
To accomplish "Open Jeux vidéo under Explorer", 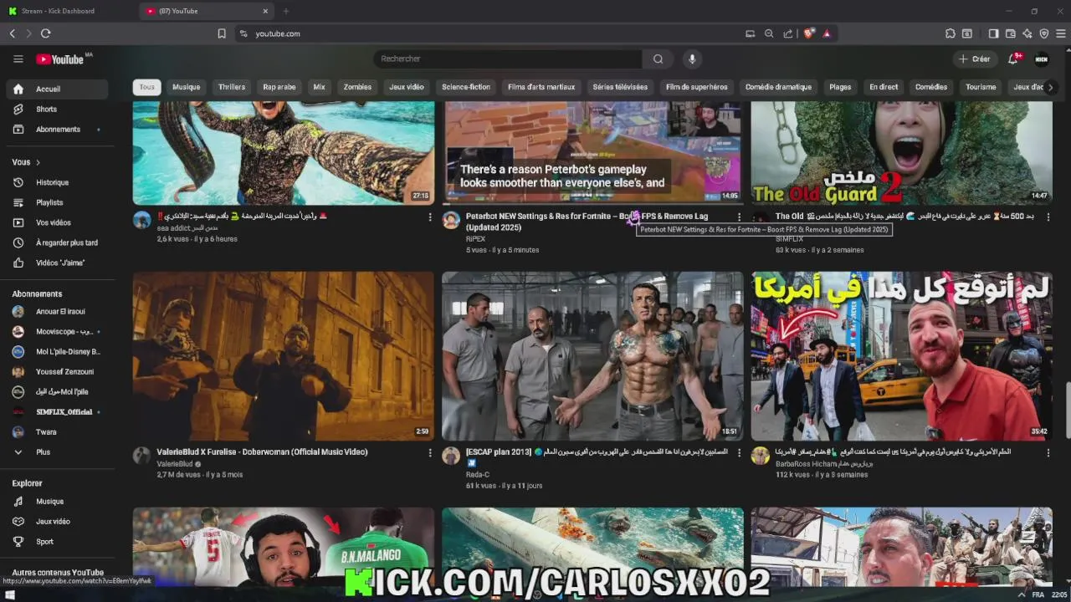I will click(x=57, y=521).
